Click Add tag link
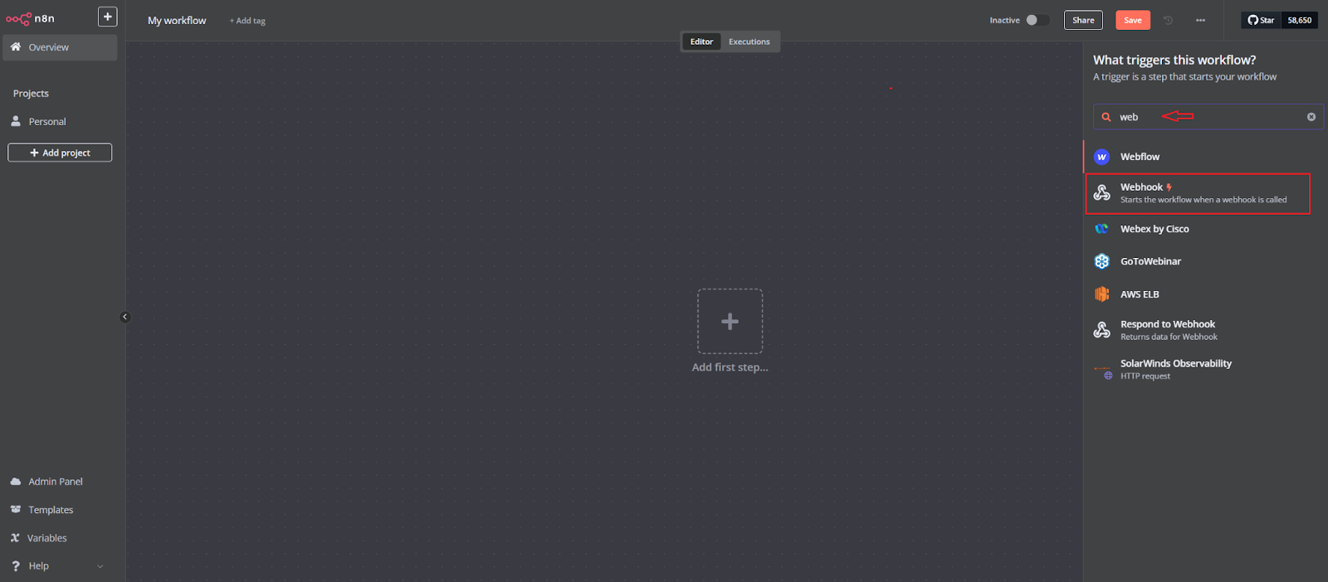The height and width of the screenshot is (582, 1328). pyautogui.click(x=247, y=21)
